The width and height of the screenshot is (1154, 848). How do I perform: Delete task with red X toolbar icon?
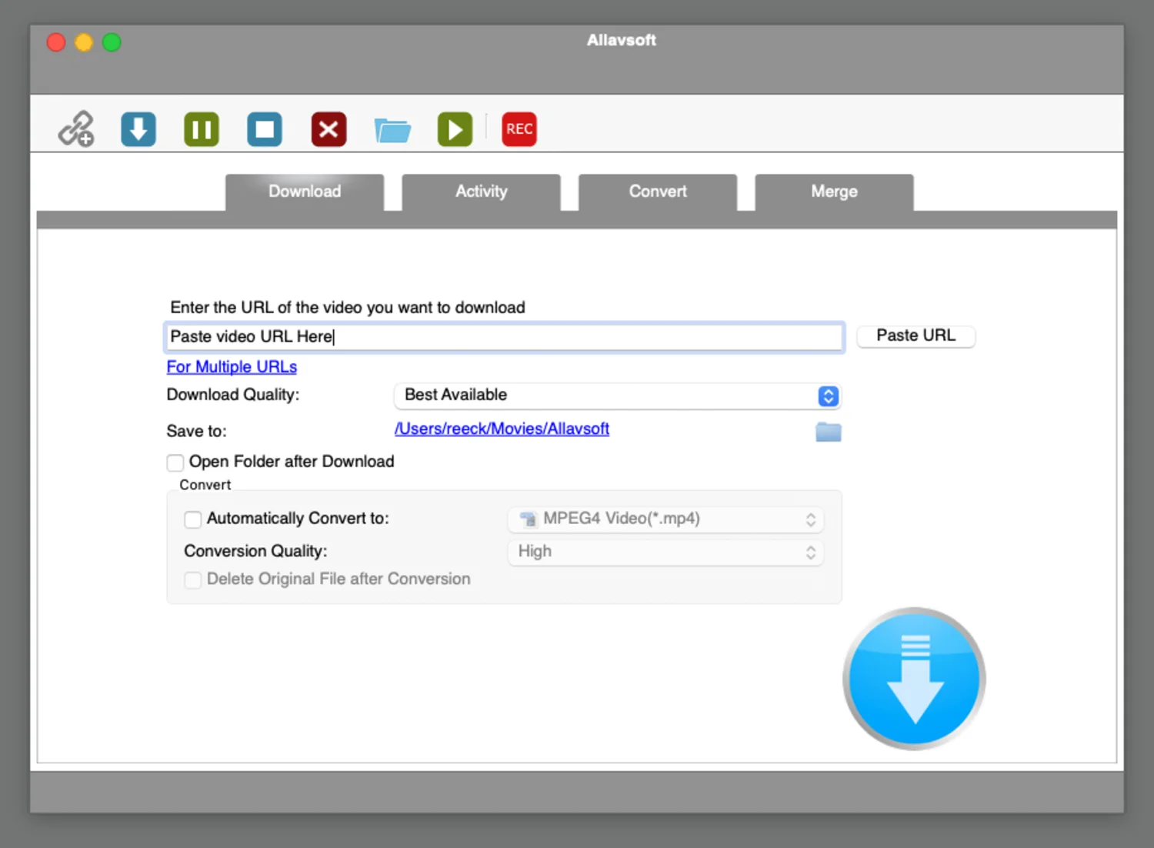tap(329, 129)
